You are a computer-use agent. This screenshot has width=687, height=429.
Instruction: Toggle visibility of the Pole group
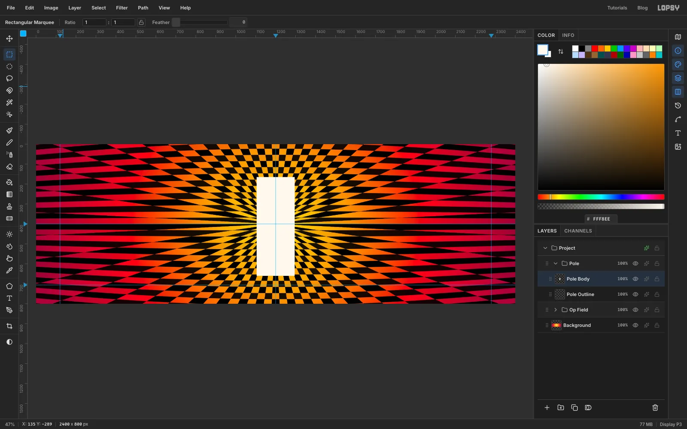[635, 263]
